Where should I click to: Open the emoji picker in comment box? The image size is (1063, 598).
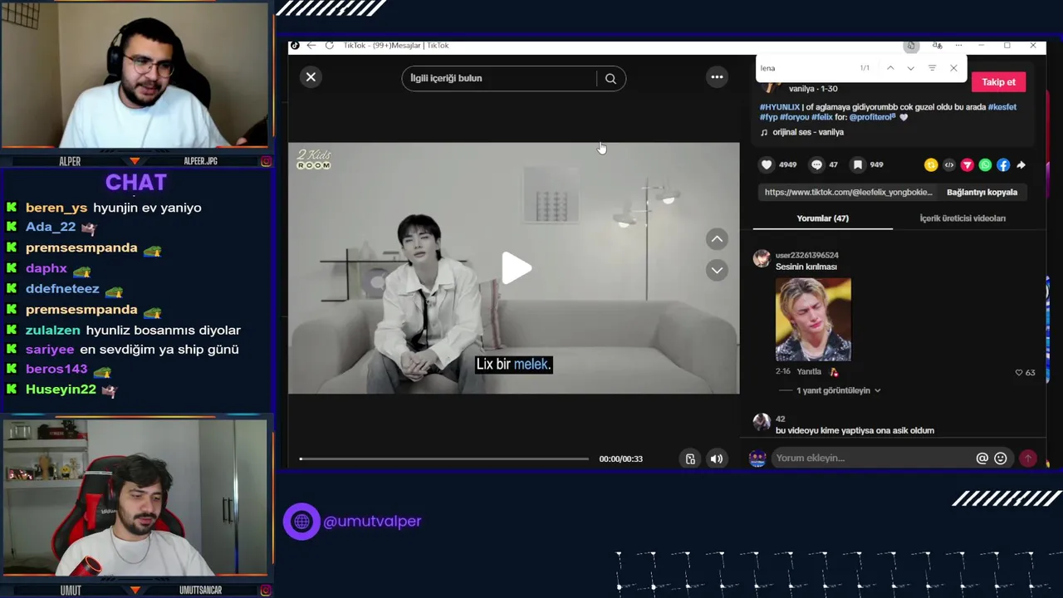(1001, 458)
